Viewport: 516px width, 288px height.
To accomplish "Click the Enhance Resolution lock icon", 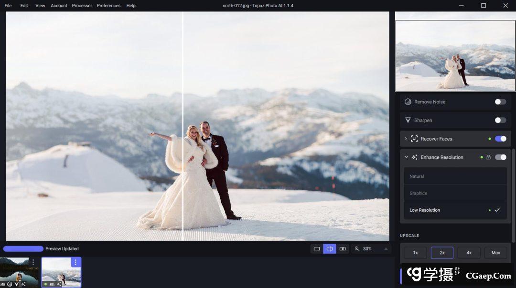I will 488,157.
